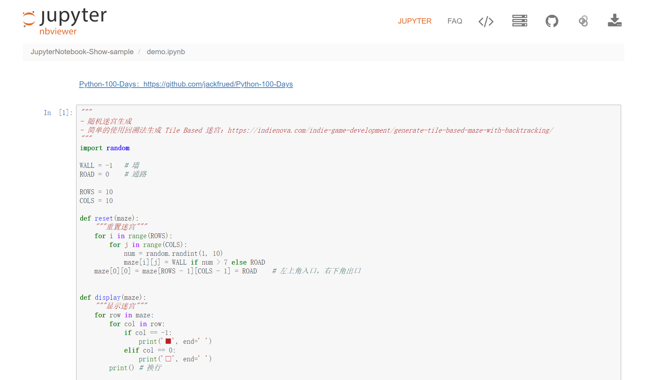
Task: Open the JUPYTER menu item
Action: (x=414, y=21)
